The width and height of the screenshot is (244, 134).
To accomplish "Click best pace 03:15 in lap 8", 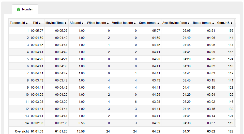I will point(211,80).
